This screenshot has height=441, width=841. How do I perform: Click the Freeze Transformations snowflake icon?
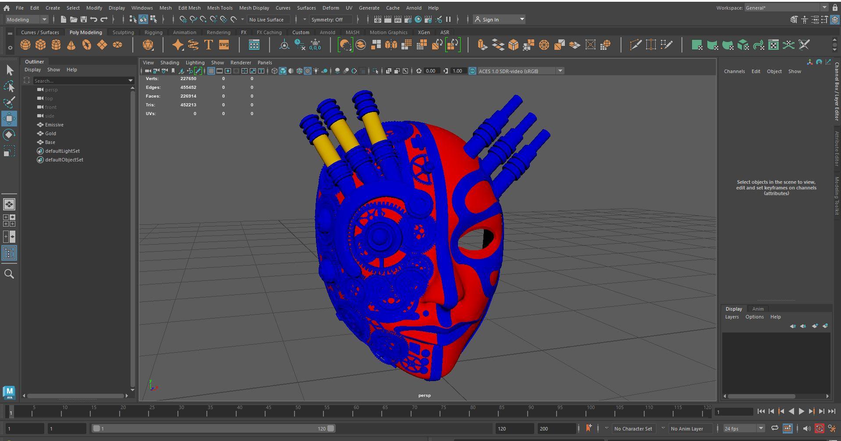point(315,45)
